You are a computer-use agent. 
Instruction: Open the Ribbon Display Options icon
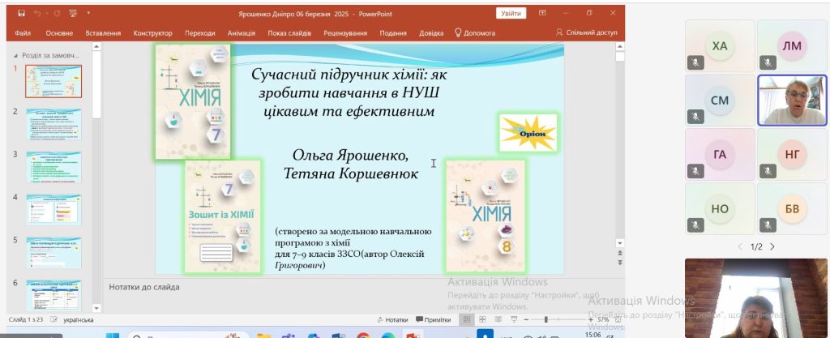coord(542,13)
